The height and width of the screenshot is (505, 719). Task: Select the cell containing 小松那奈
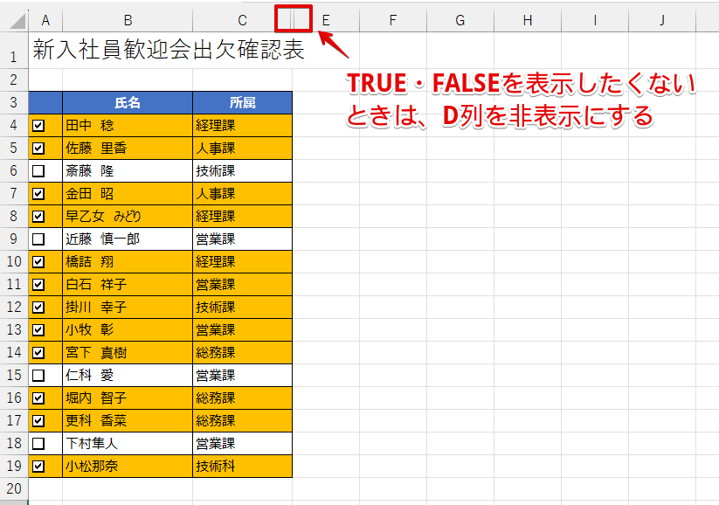128,467
